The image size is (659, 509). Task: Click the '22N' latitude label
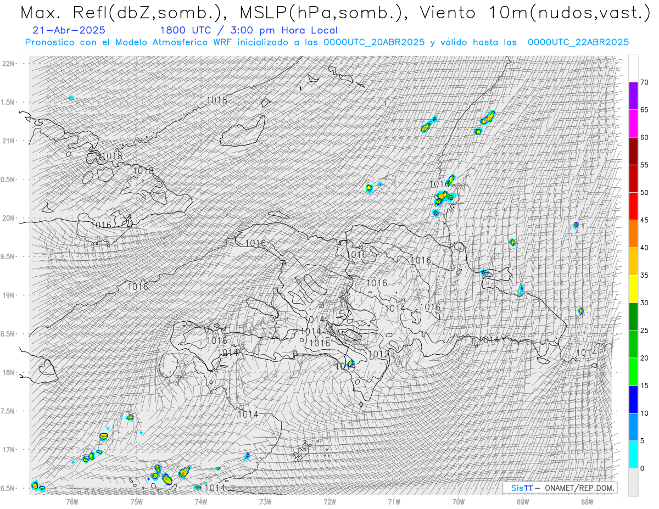click(8, 64)
